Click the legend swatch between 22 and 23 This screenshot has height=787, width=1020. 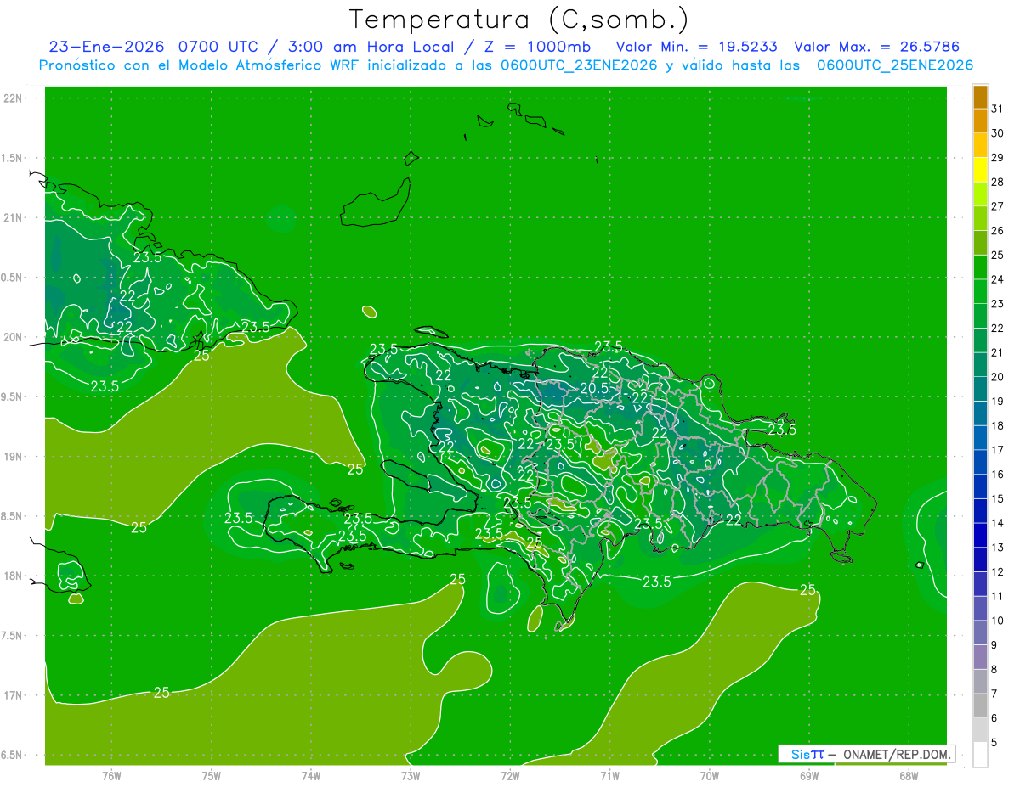pyautogui.click(x=981, y=316)
